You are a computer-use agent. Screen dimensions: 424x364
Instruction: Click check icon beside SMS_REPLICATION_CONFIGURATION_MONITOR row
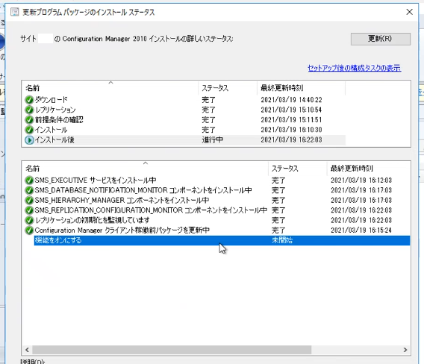click(x=29, y=210)
